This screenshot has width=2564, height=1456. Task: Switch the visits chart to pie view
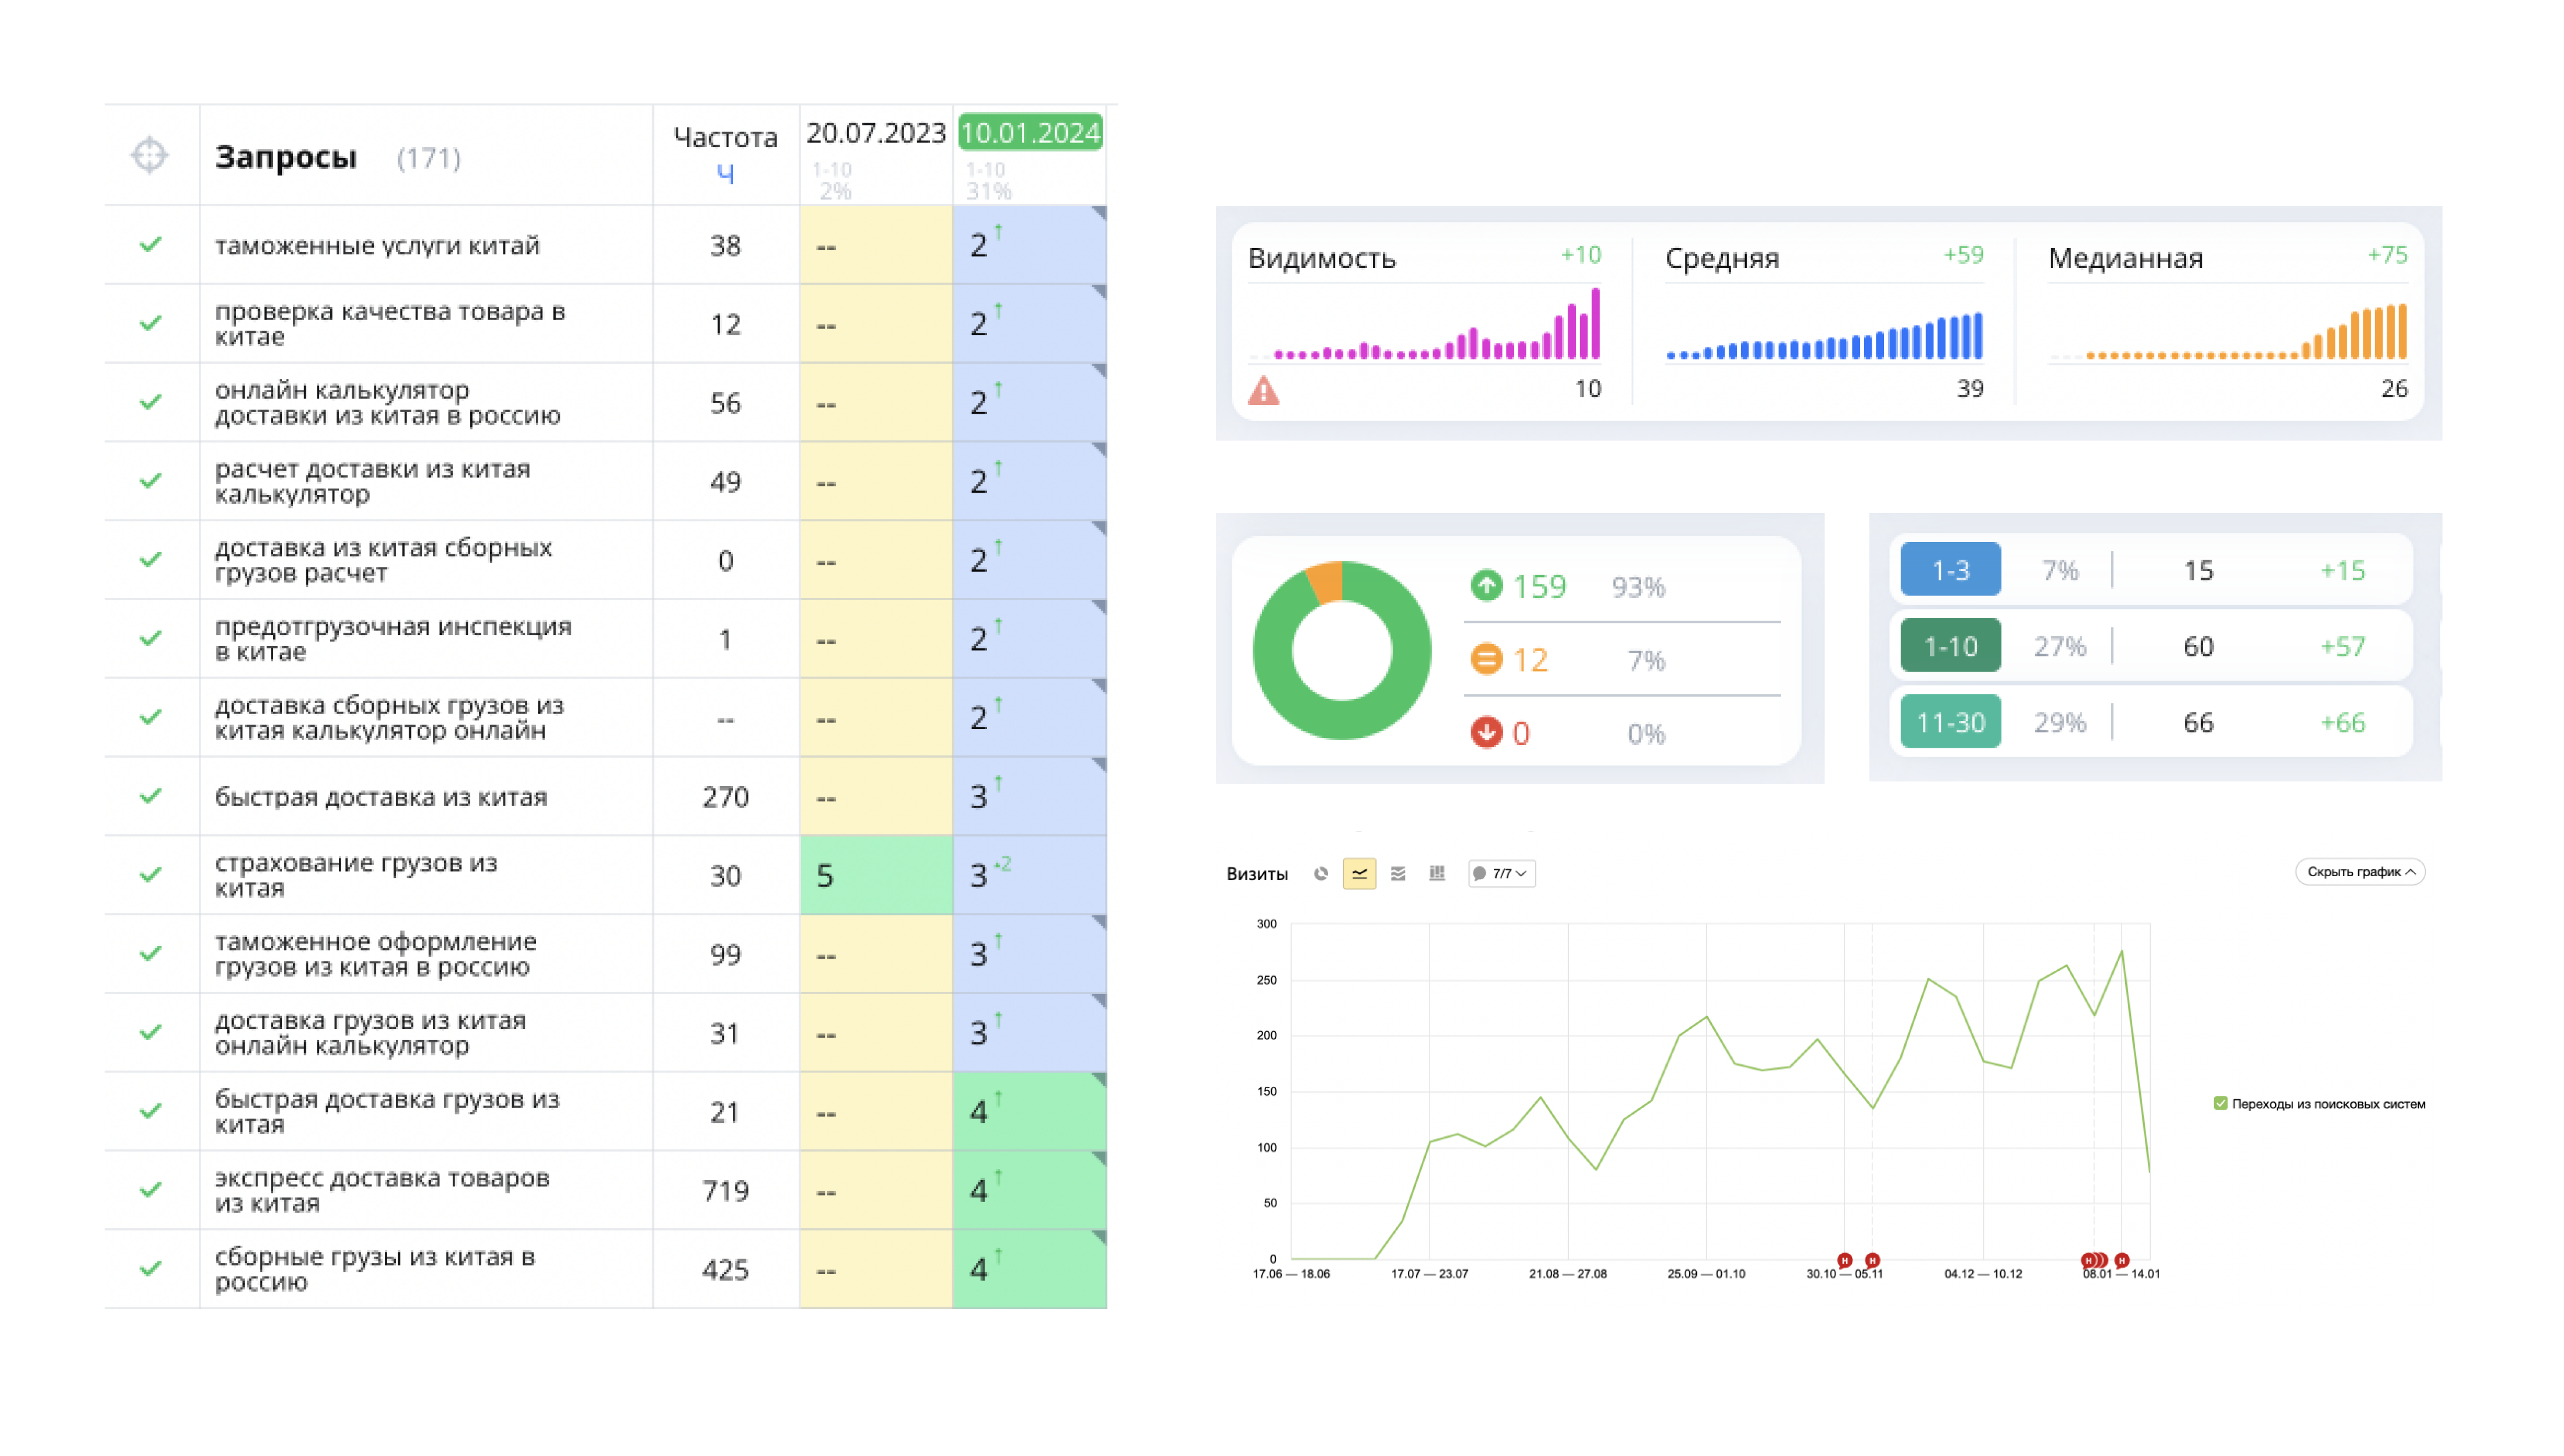(1321, 873)
